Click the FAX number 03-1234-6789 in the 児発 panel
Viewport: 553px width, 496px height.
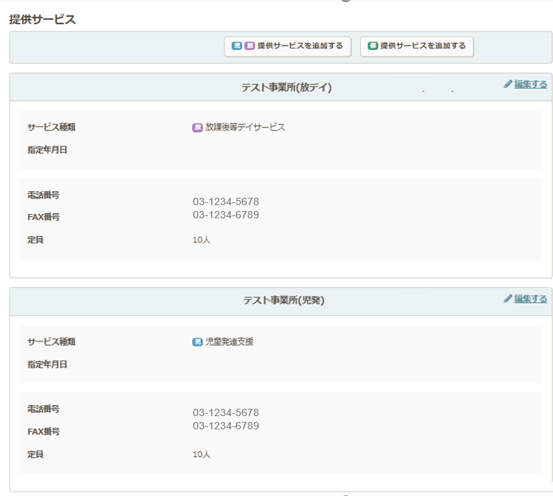[226, 426]
